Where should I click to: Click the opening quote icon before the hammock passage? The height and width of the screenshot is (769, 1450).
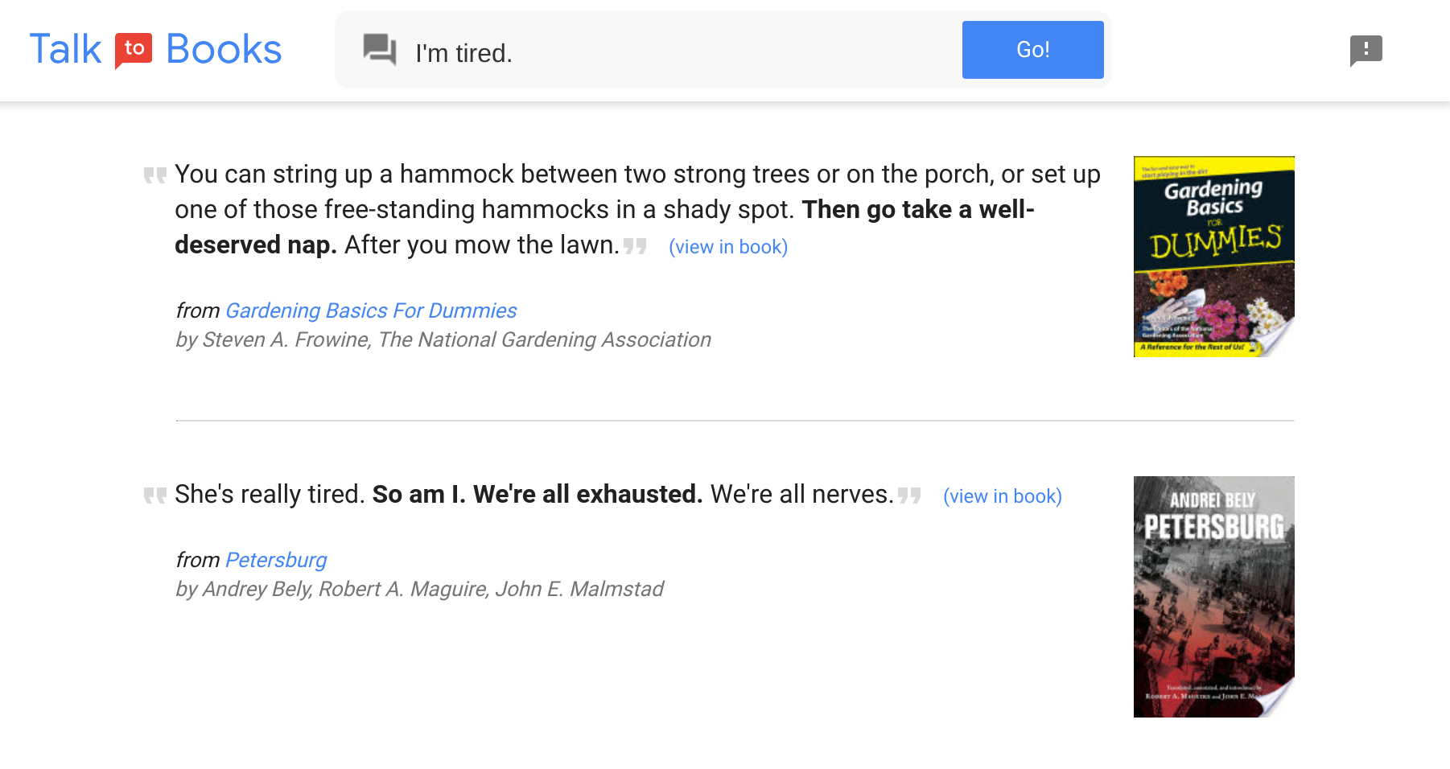(156, 175)
